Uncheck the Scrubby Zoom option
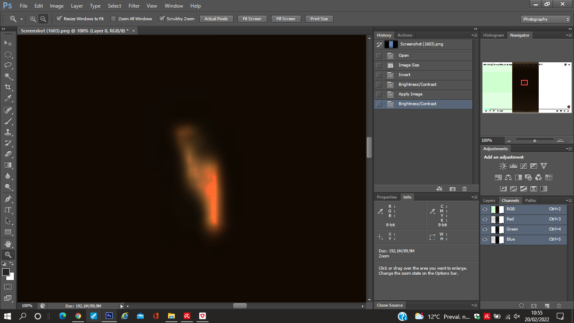This screenshot has height=323, width=574. pos(162,19)
